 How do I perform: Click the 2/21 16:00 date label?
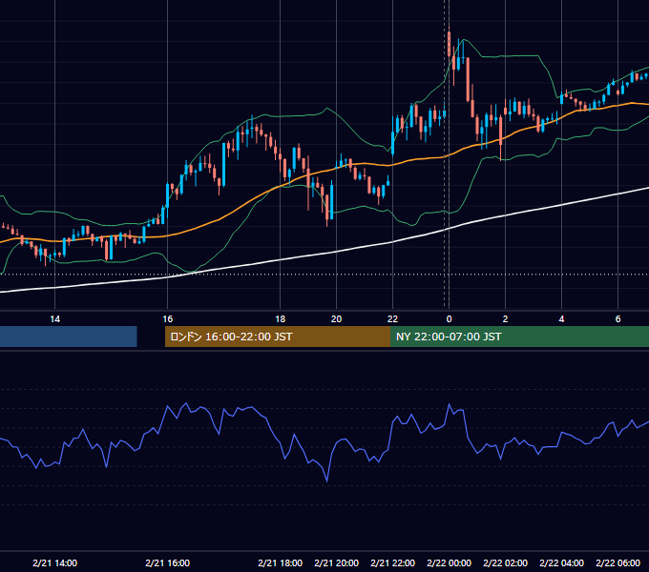pos(167,562)
